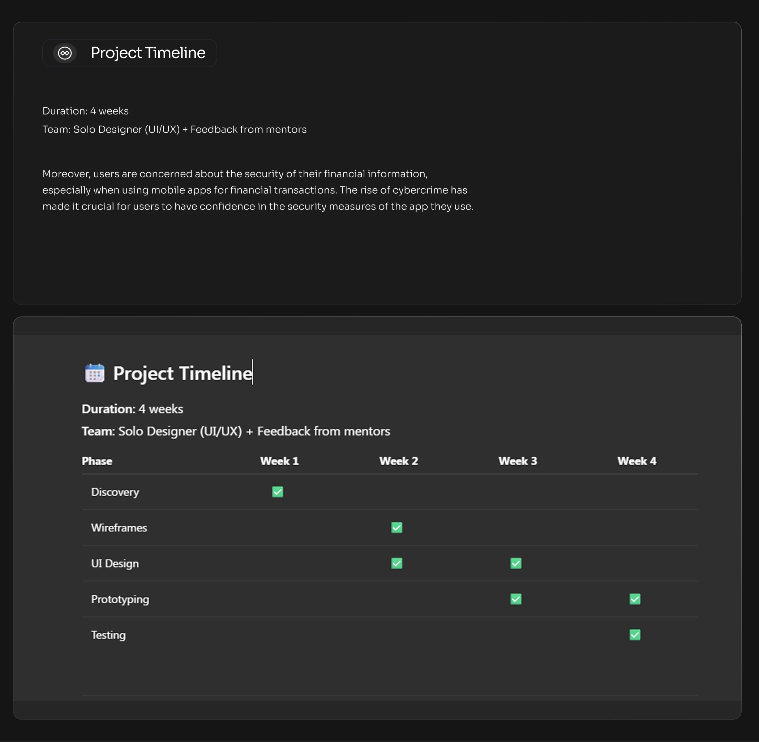Click the Phase column header
Viewport: 759px width, 742px height.
point(97,461)
